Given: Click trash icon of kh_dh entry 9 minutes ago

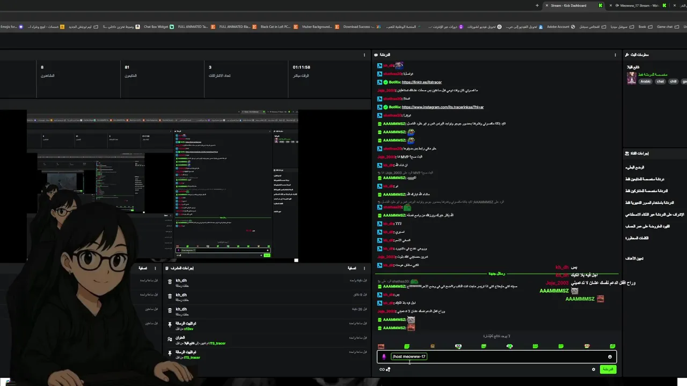Looking at the screenshot, I should (170, 296).
